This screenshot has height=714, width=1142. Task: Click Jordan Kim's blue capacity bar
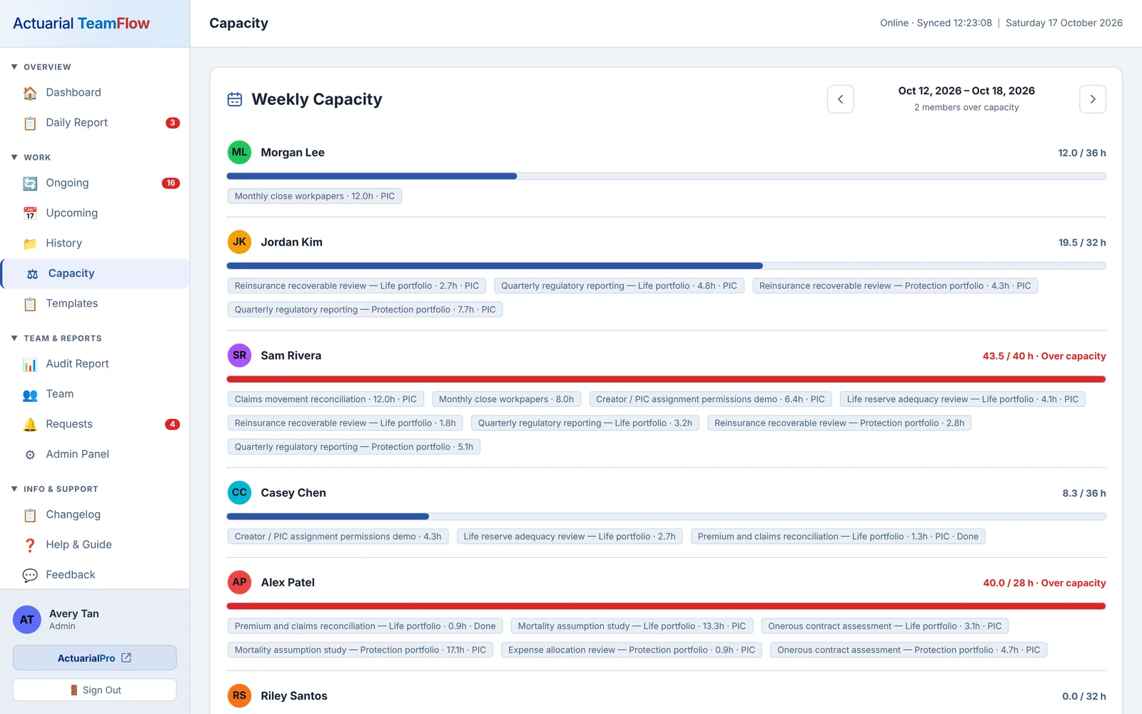[x=495, y=266]
